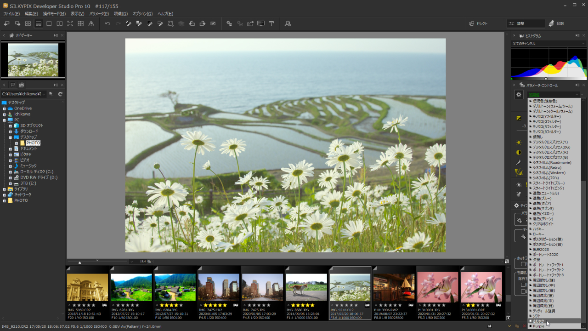
Task: Choose ポートレート2020 from the taste list
Action: pyautogui.click(x=554, y=254)
